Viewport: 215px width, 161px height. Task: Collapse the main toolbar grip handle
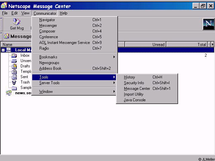pos(1,24)
